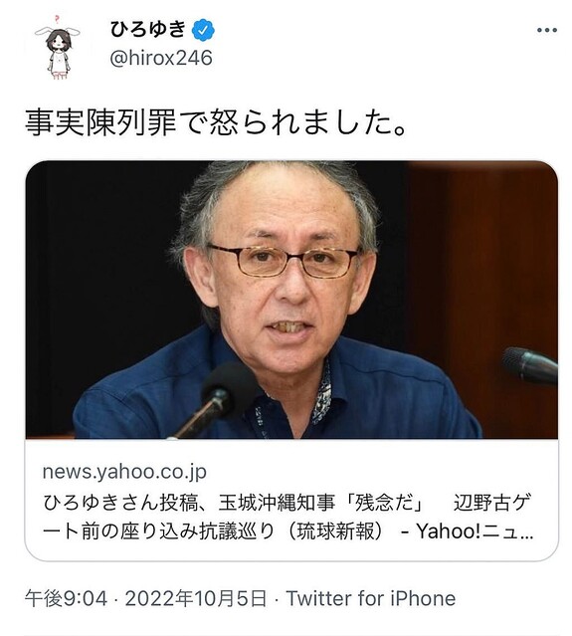
Task: Click the white footer of the link card
Action: 291,500
